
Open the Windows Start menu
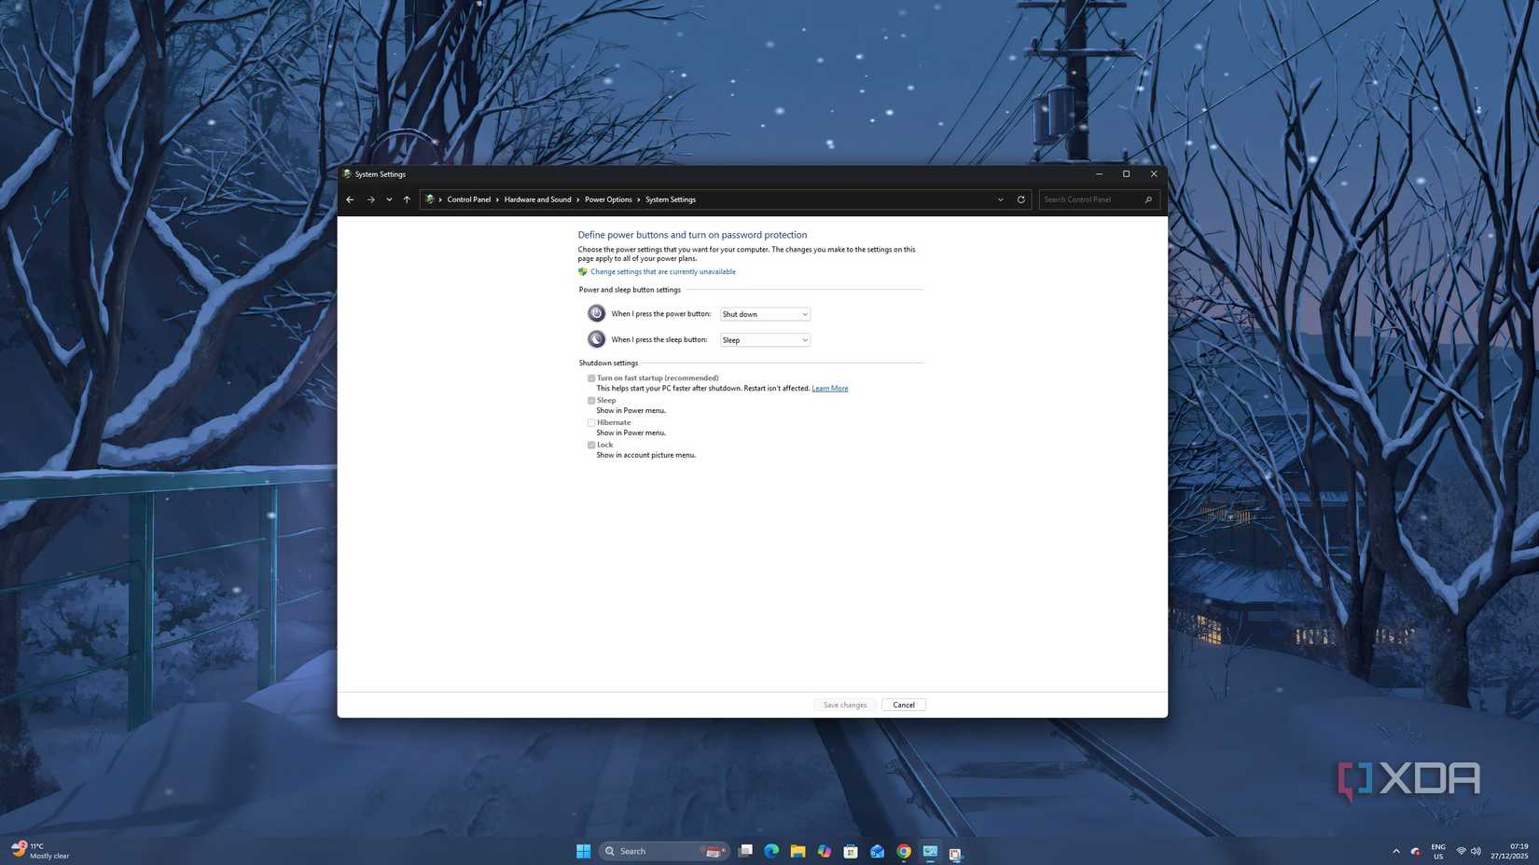tap(583, 851)
